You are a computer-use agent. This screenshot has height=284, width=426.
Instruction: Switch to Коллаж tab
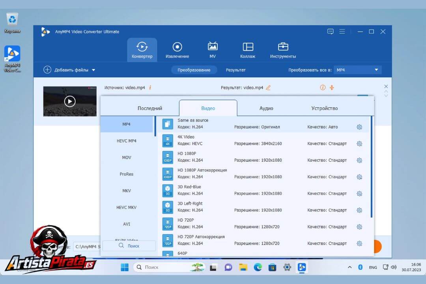click(248, 50)
